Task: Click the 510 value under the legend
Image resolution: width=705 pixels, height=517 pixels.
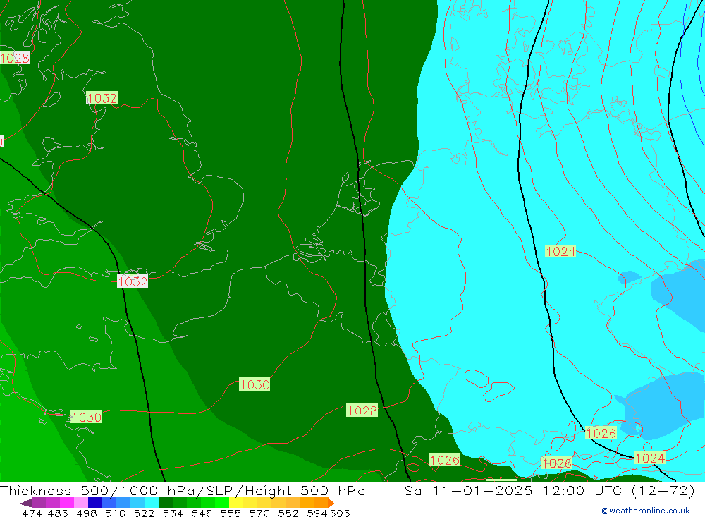Action: [x=115, y=513]
